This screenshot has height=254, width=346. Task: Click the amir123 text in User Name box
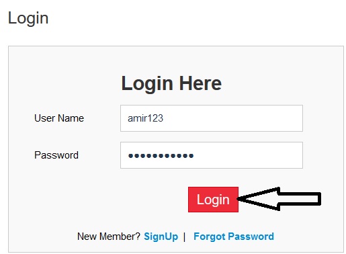tap(145, 118)
